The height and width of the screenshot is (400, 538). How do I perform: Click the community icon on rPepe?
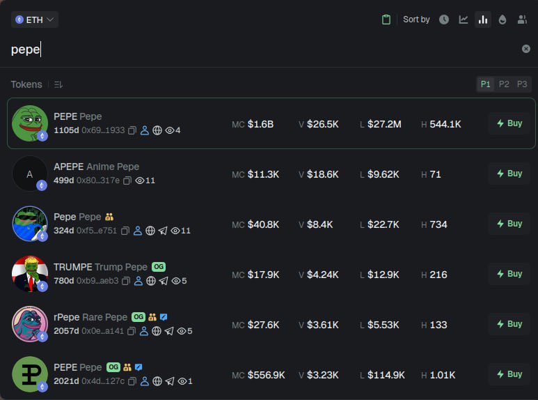pos(152,317)
